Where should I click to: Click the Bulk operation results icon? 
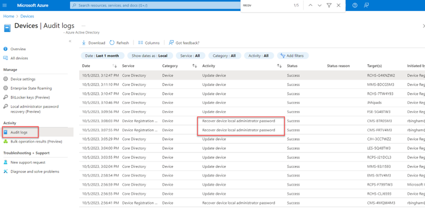(x=5, y=142)
